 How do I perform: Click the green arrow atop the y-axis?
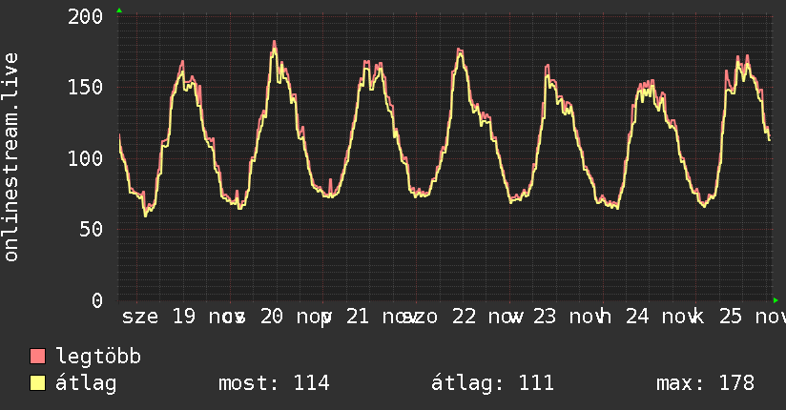pos(119,10)
